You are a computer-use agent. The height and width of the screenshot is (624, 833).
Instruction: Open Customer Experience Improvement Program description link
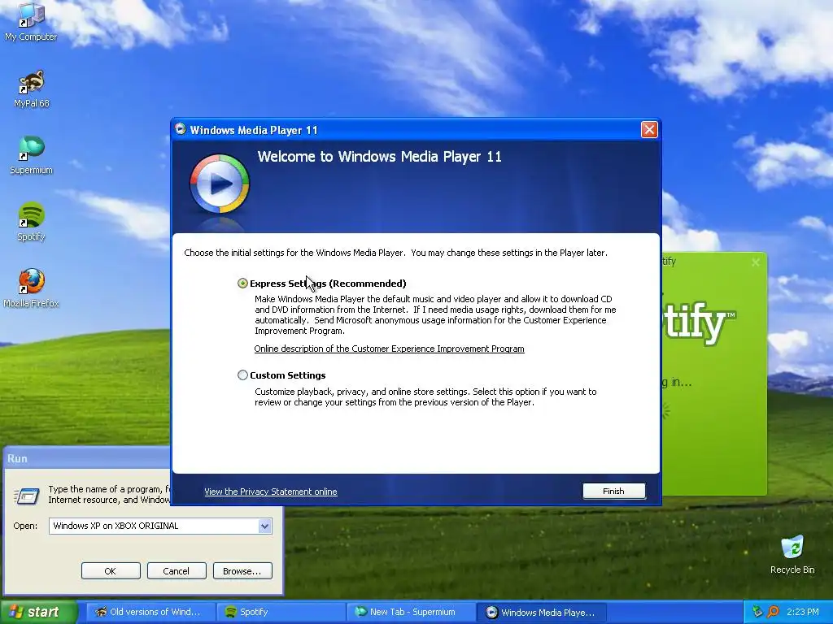click(389, 349)
